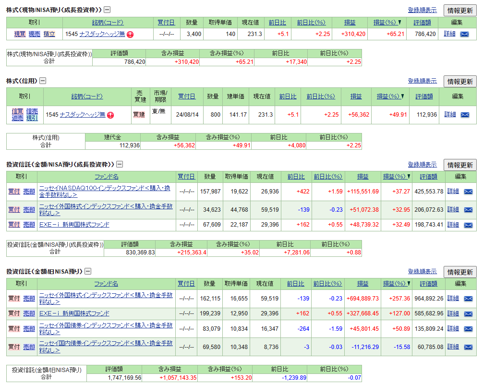The height and width of the screenshot is (385, 483).
Task: Collapse the 投資信託(金額/NISA預り(成長投資枠)) section
Action: tap(120, 164)
